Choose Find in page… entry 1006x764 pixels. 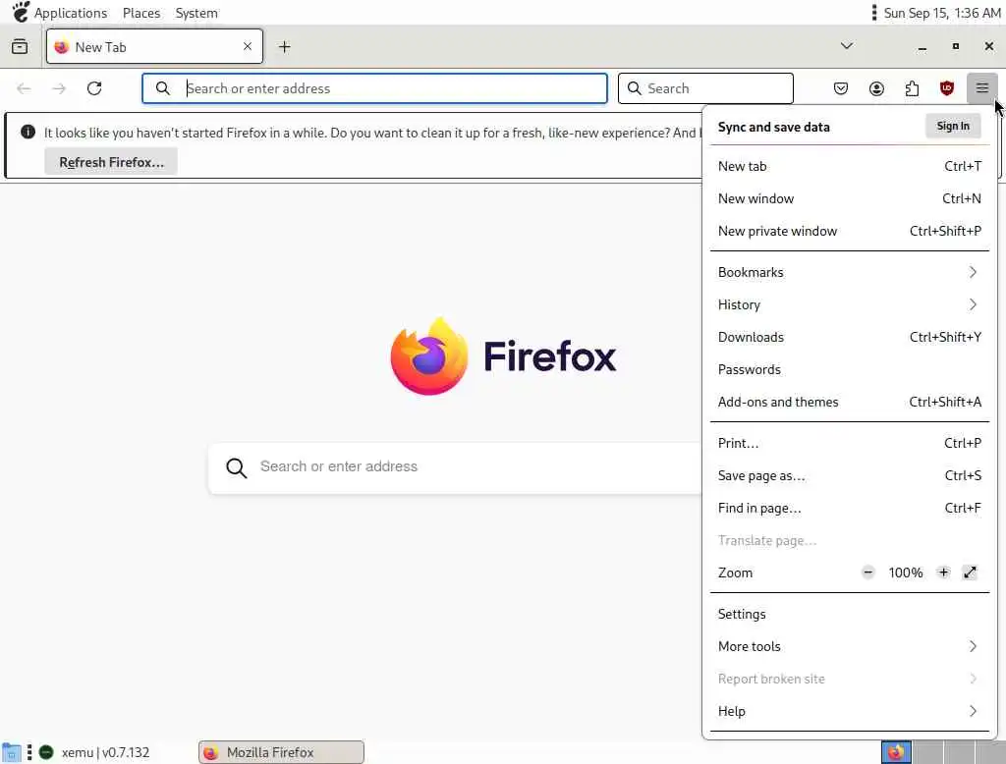[x=850, y=508]
